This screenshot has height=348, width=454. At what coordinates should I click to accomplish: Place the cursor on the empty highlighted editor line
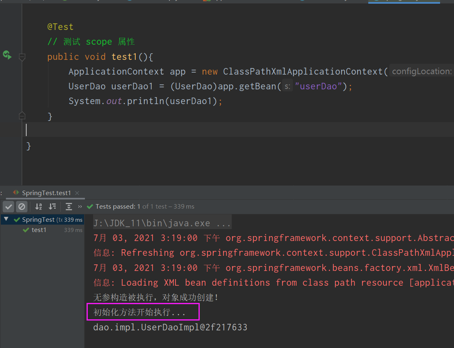click(237, 130)
